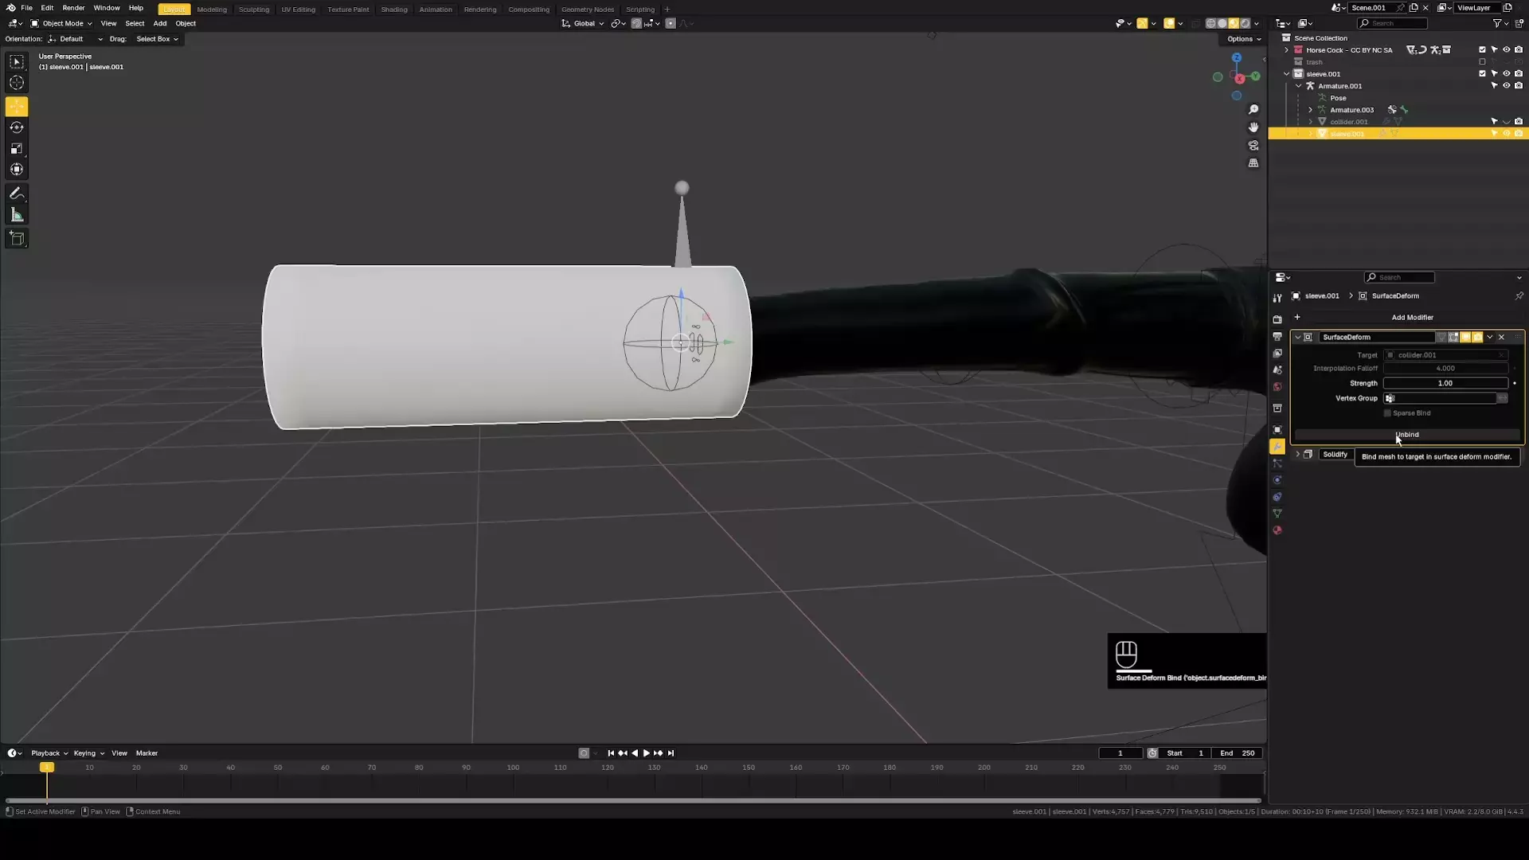
Task: Expand the Solidify modifier panel
Action: click(x=1298, y=455)
